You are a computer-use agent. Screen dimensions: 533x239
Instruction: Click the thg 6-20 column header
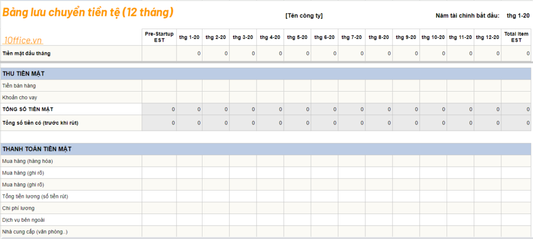[x=324, y=37]
